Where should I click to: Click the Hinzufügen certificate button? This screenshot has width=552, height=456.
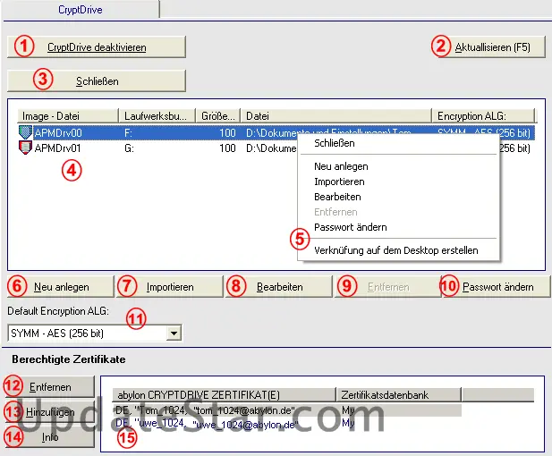coord(50,412)
